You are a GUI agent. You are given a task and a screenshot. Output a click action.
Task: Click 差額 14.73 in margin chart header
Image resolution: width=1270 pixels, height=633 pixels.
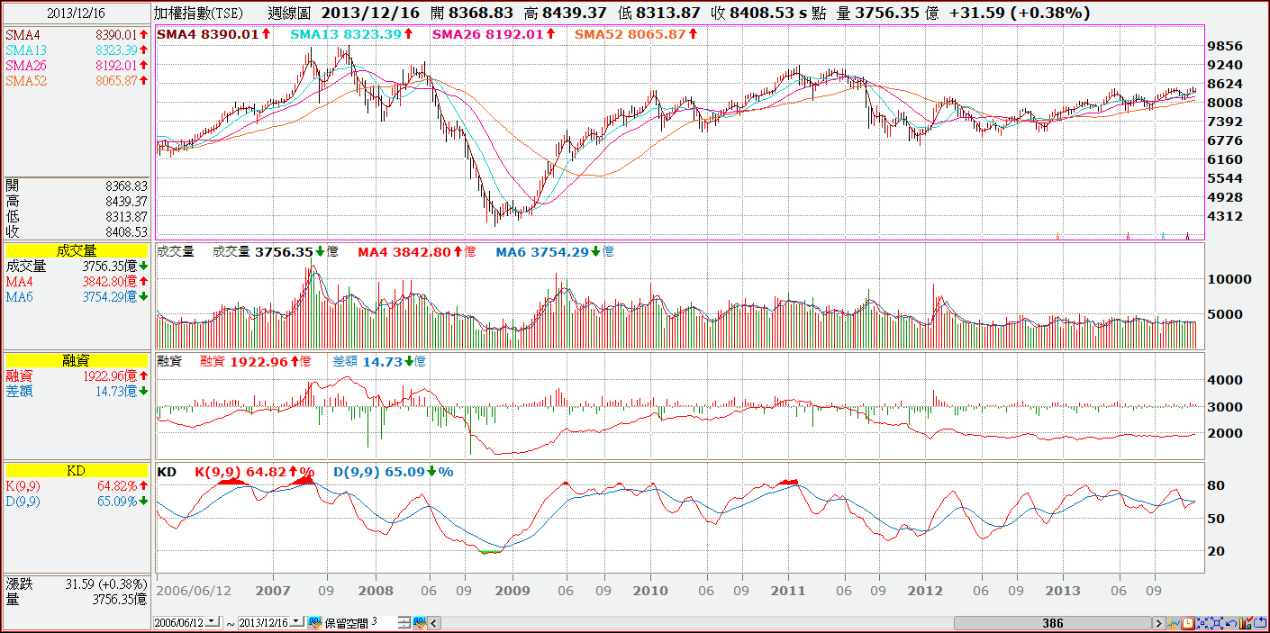pos(378,361)
